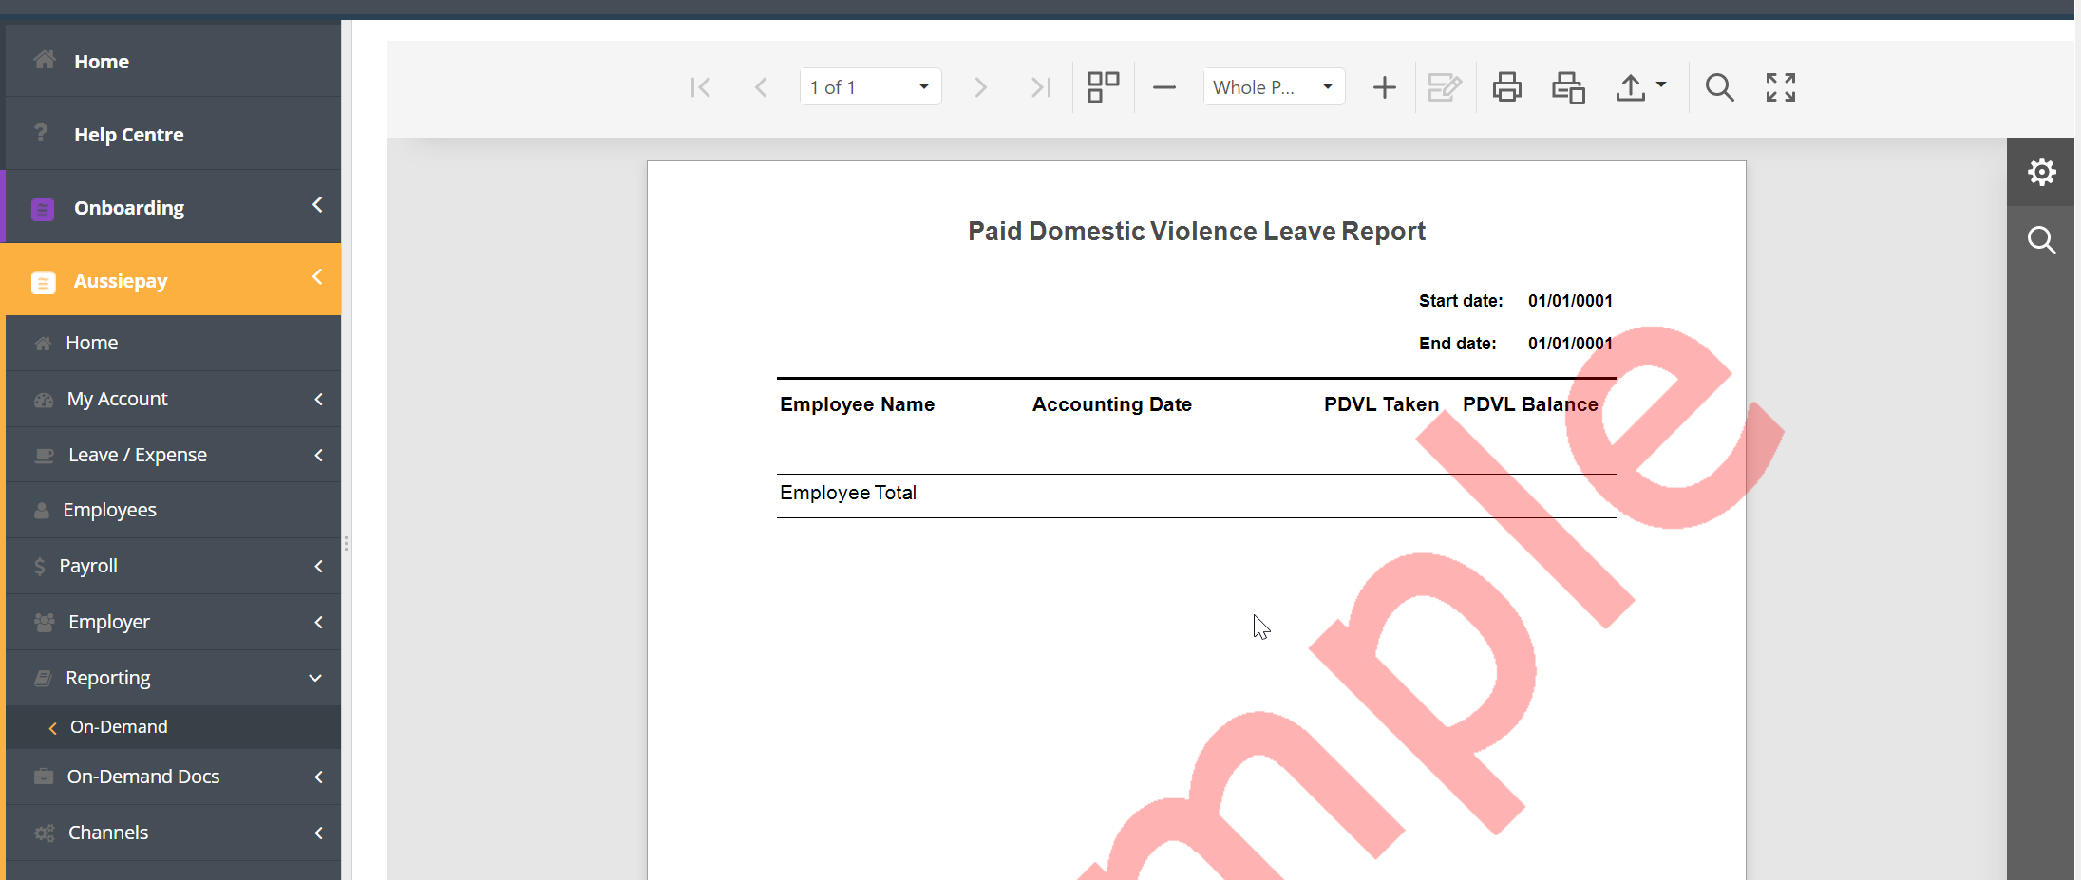Open search from the toolbar

pyautogui.click(x=1719, y=87)
